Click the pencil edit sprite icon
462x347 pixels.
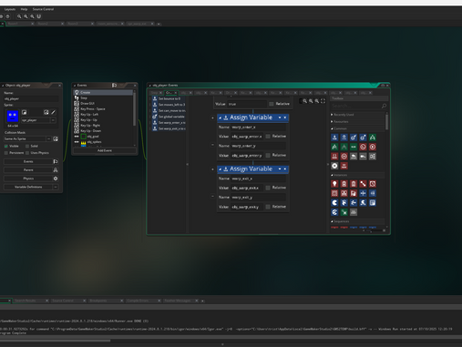54,112
